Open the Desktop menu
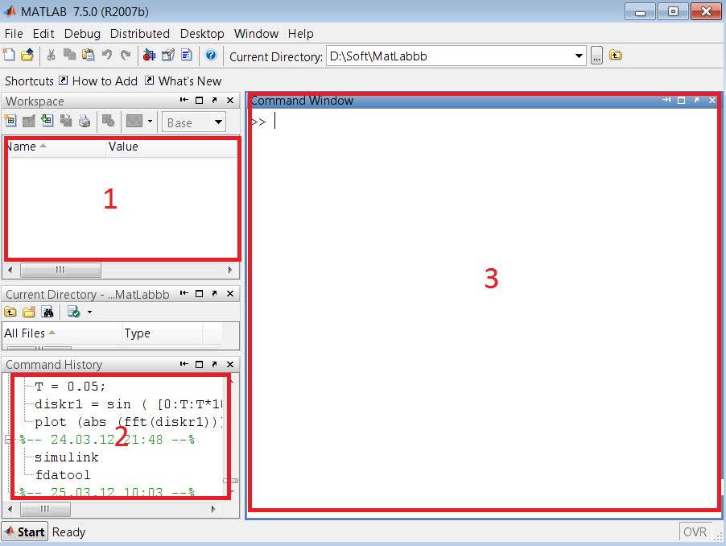This screenshot has width=726, height=546. [202, 34]
